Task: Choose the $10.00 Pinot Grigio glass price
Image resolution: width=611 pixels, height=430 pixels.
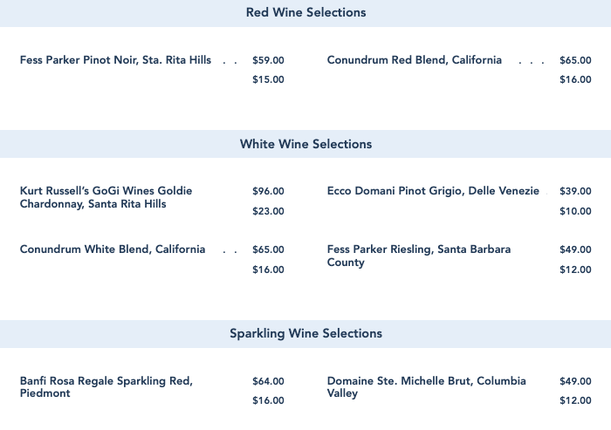Action: [575, 211]
